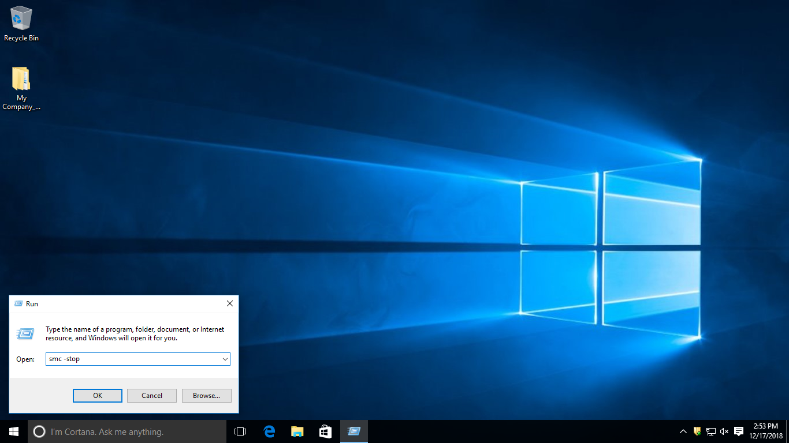Click the Task View icon
This screenshot has height=443, width=789.
pyautogui.click(x=240, y=431)
